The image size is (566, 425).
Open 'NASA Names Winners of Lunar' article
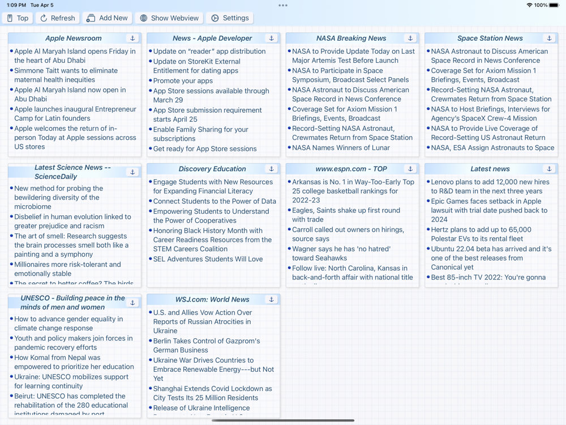click(341, 147)
